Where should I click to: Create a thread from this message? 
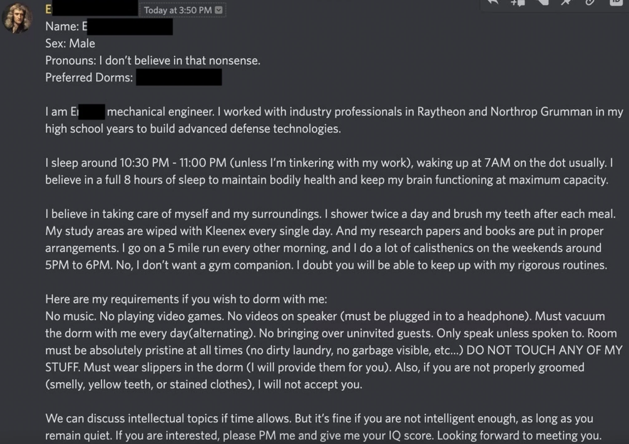517,2
